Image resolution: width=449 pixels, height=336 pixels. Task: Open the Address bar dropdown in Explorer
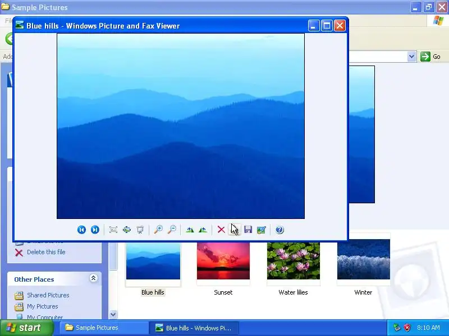pyautogui.click(x=411, y=57)
